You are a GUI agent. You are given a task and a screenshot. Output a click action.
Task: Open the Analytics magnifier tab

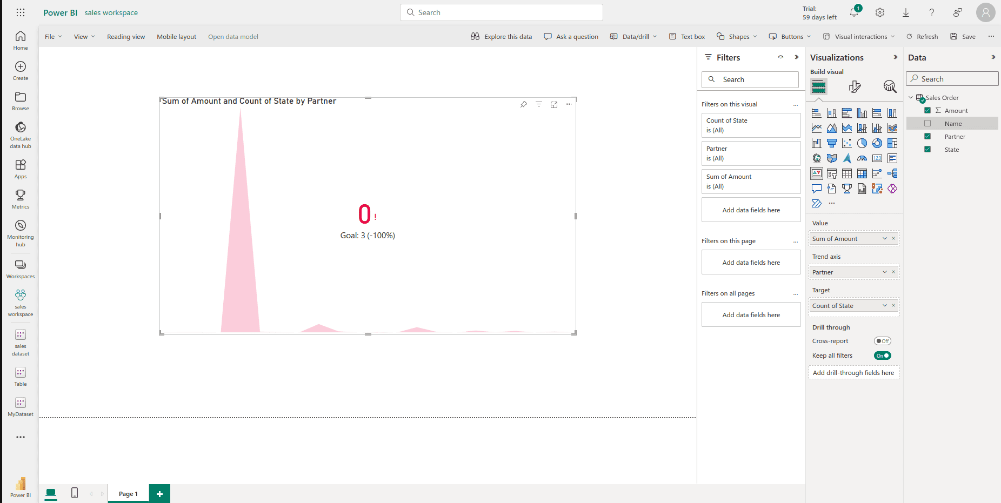pos(890,86)
